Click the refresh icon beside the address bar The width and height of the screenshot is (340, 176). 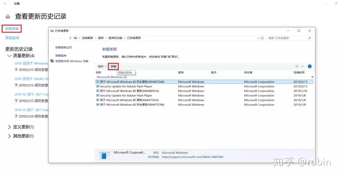pos(262,38)
